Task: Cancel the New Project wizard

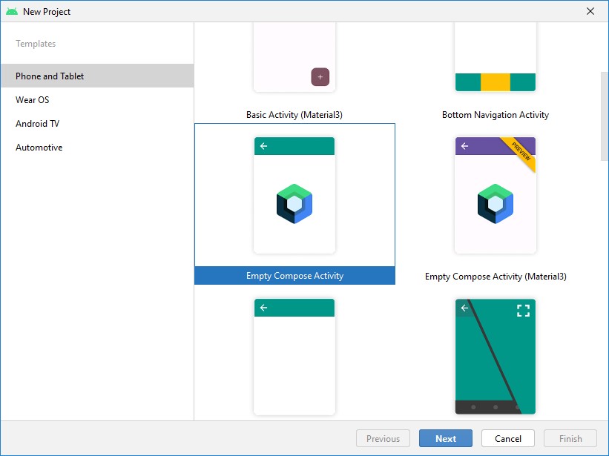Action: point(508,438)
